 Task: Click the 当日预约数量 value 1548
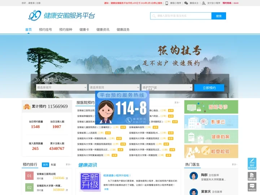click(35, 127)
